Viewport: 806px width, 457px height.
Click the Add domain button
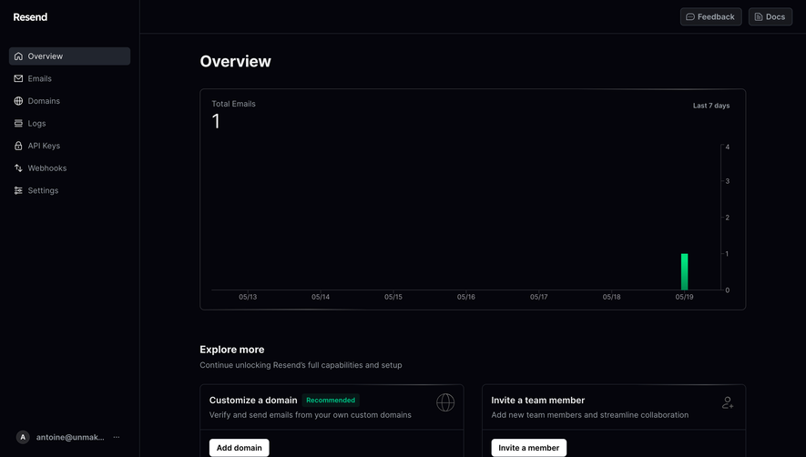[239, 448]
